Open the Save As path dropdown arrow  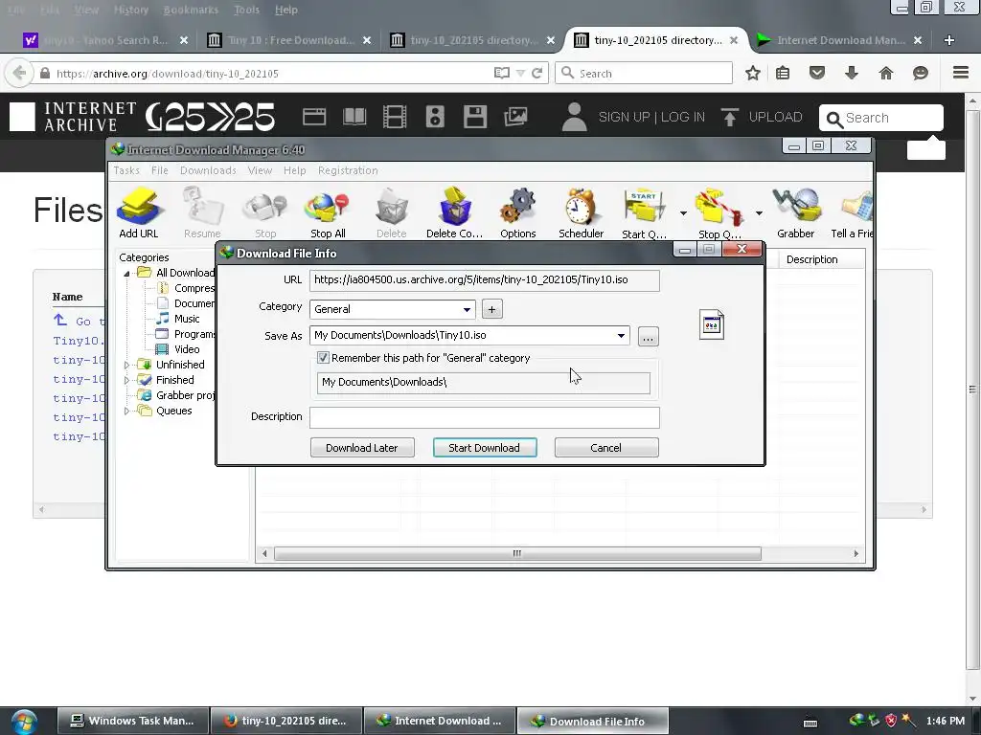[621, 336]
